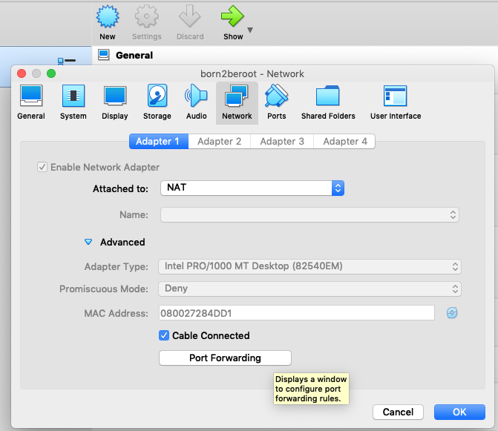Screen dimensions: 498x431
Task: Switch to the Adapter 4 tab
Action: click(344, 141)
